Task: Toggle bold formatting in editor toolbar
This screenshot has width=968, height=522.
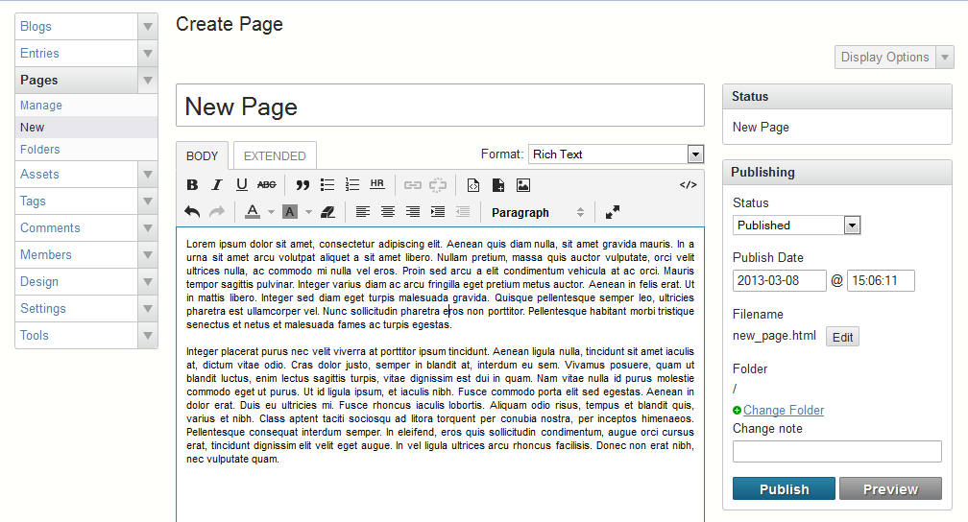Action: pyautogui.click(x=192, y=184)
